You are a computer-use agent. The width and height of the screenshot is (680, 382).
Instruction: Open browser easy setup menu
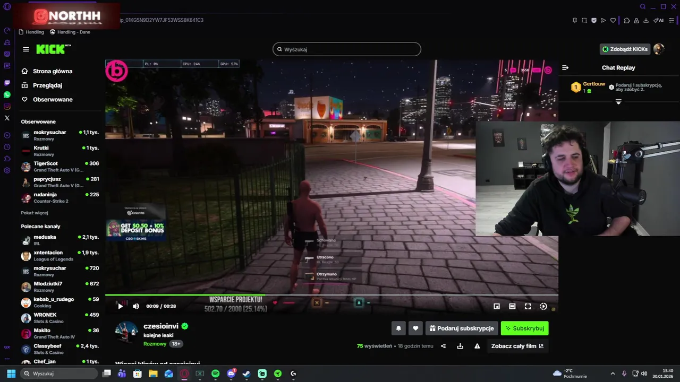pos(673,20)
